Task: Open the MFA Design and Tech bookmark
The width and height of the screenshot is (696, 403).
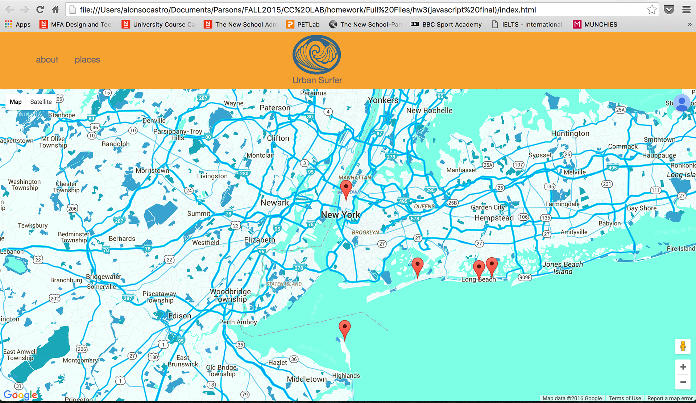Action: click(x=76, y=24)
